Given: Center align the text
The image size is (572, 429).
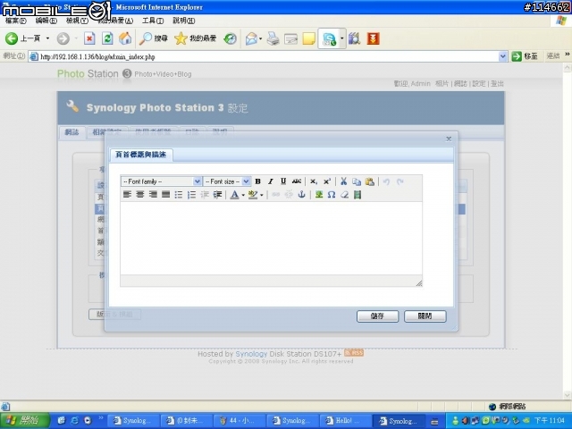Looking at the screenshot, I should tap(140, 195).
